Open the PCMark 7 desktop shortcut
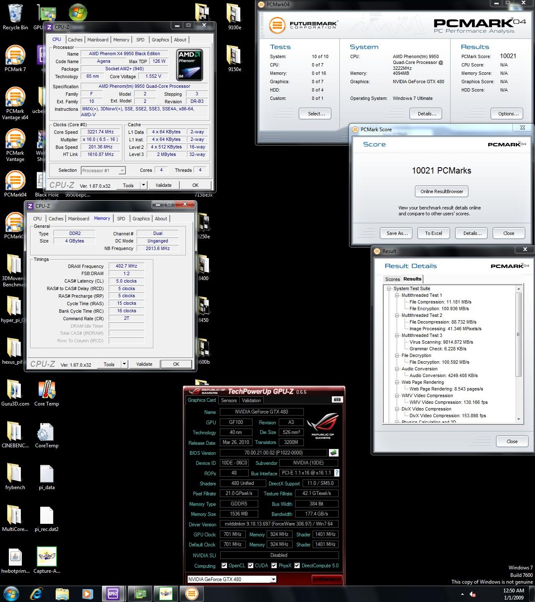Viewport: 535px width, 602px height. coord(15,59)
